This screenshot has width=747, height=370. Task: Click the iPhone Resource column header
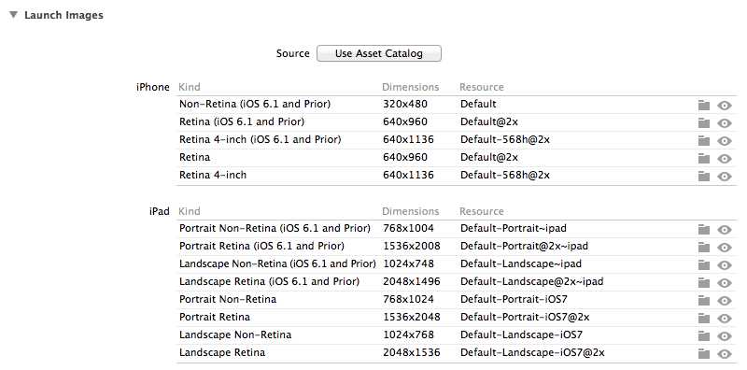click(x=481, y=87)
